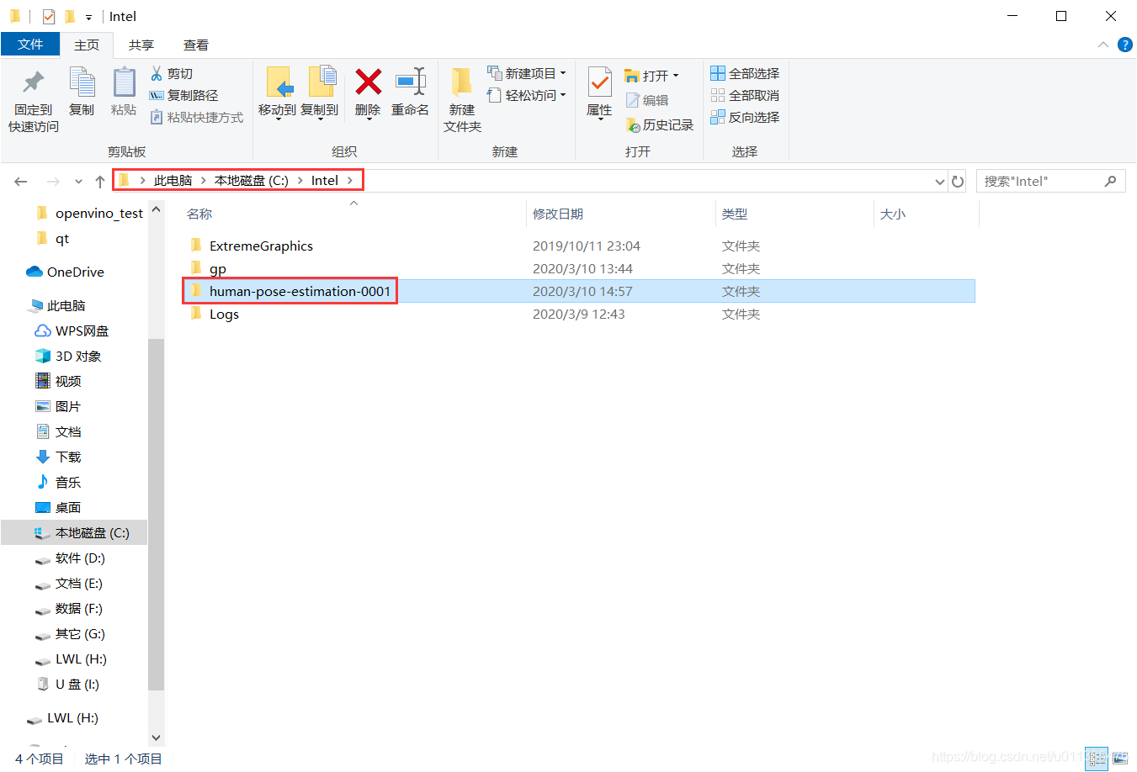1137x772 pixels.
Task: Create a New folder (新建文件夹)
Action: (x=462, y=99)
